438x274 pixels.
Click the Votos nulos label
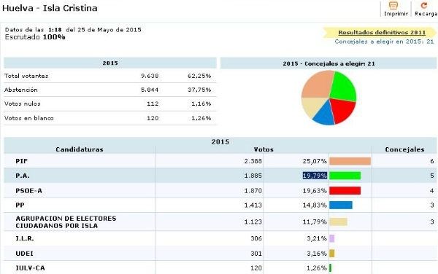[x=23, y=103]
